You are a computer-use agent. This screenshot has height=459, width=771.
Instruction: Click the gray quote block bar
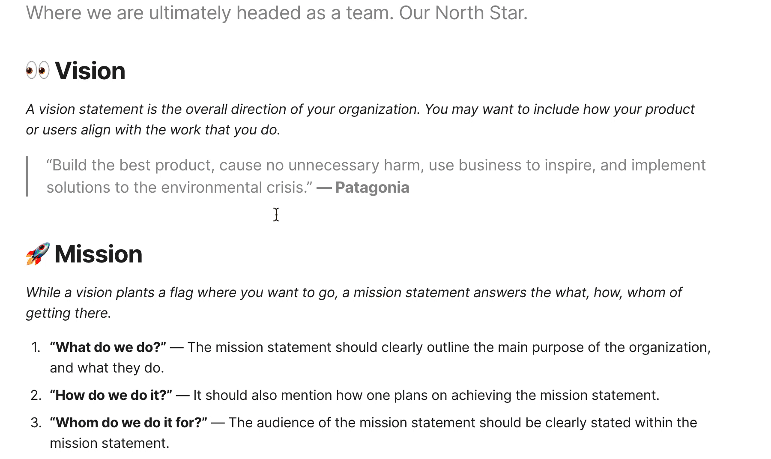coord(27,176)
